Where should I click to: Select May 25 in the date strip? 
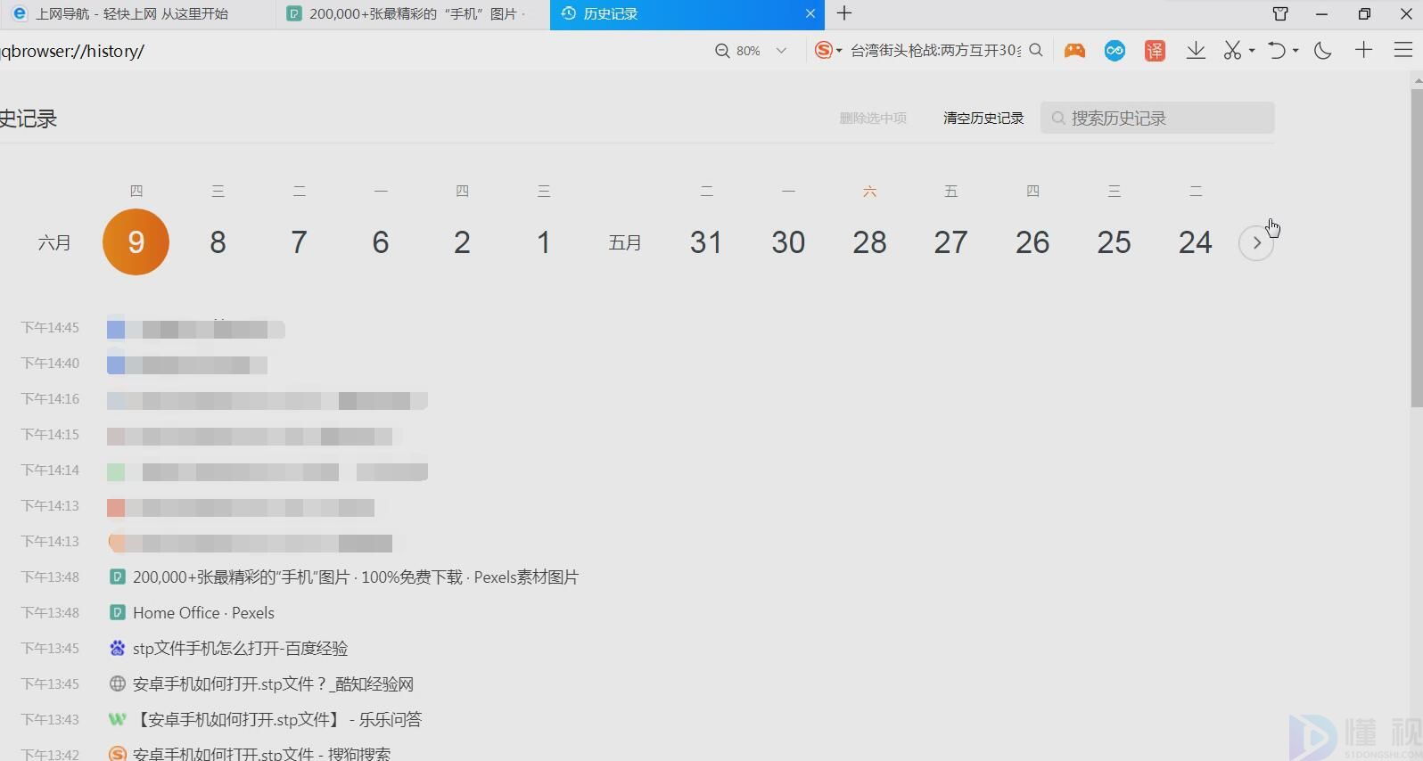(x=1115, y=241)
